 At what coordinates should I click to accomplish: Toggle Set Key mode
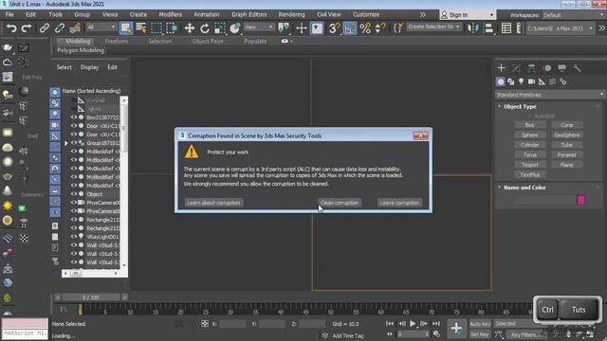[480, 334]
